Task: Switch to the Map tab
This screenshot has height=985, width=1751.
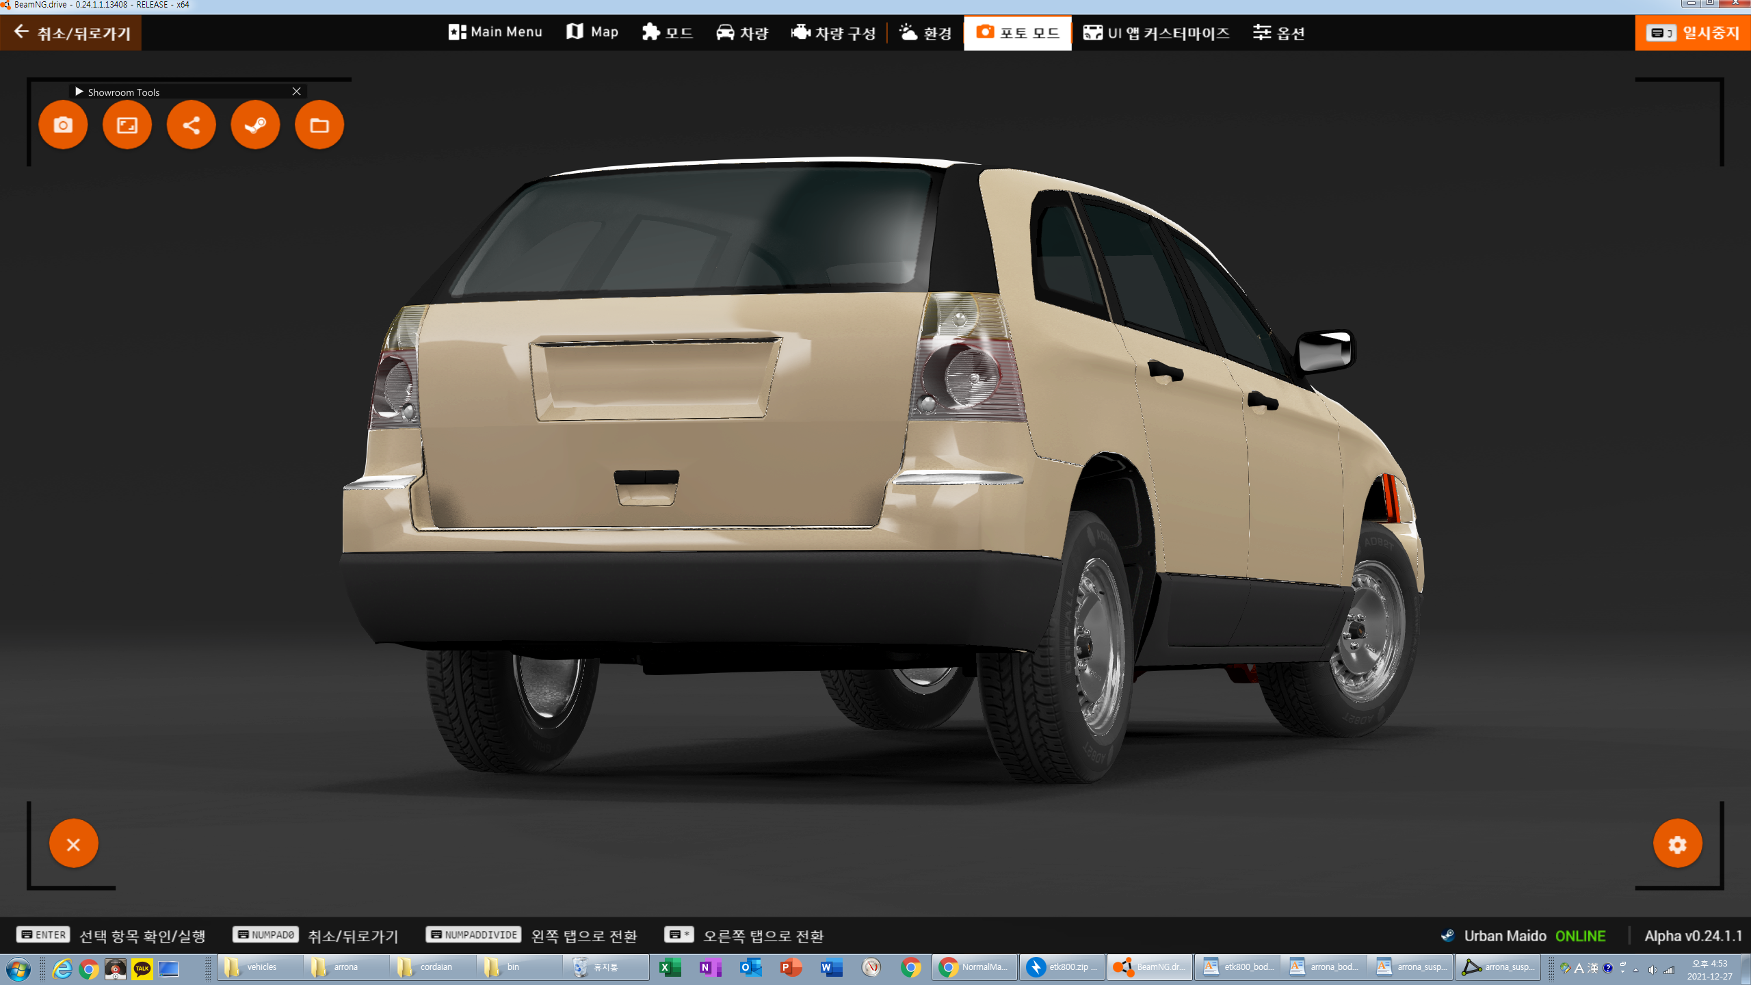Action: pos(592,32)
